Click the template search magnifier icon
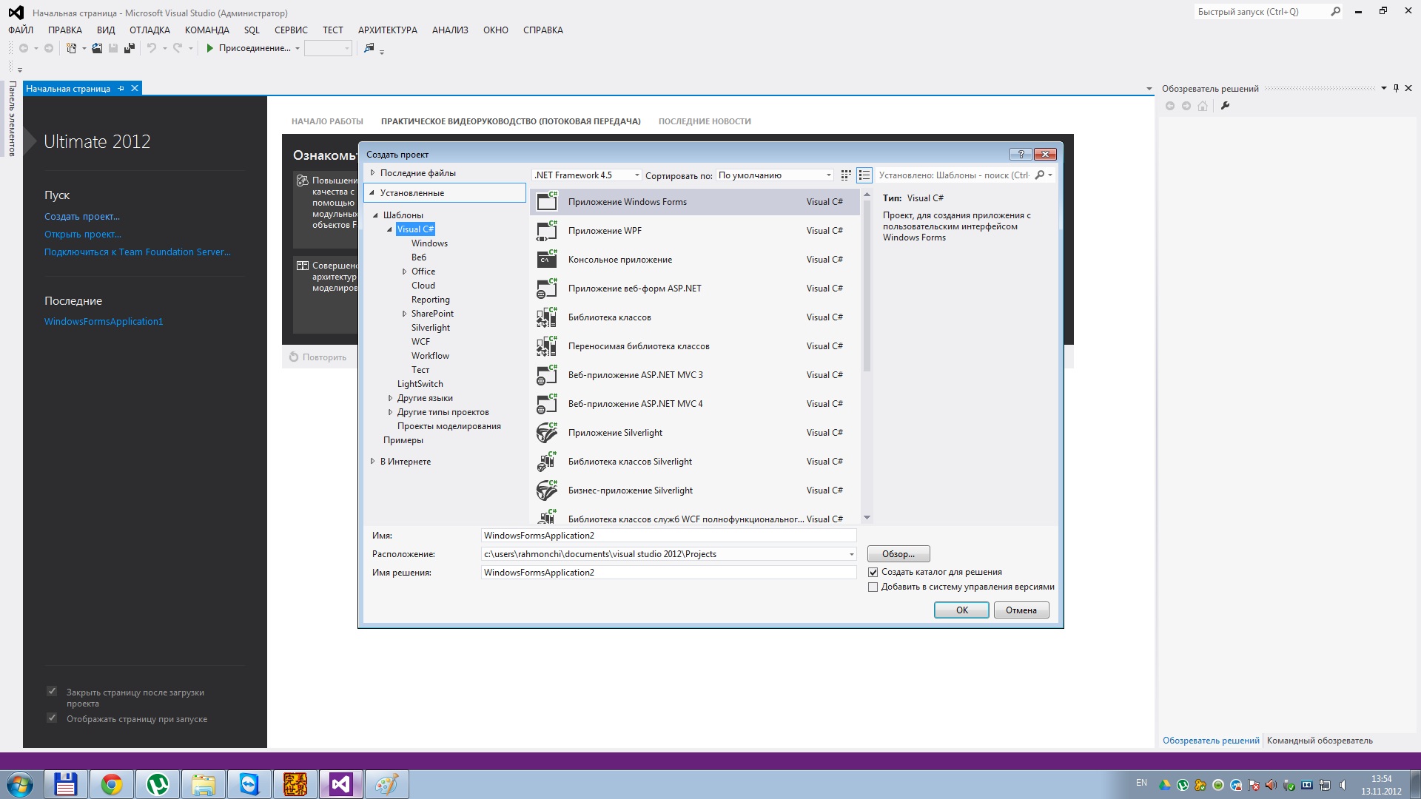 (x=1040, y=175)
